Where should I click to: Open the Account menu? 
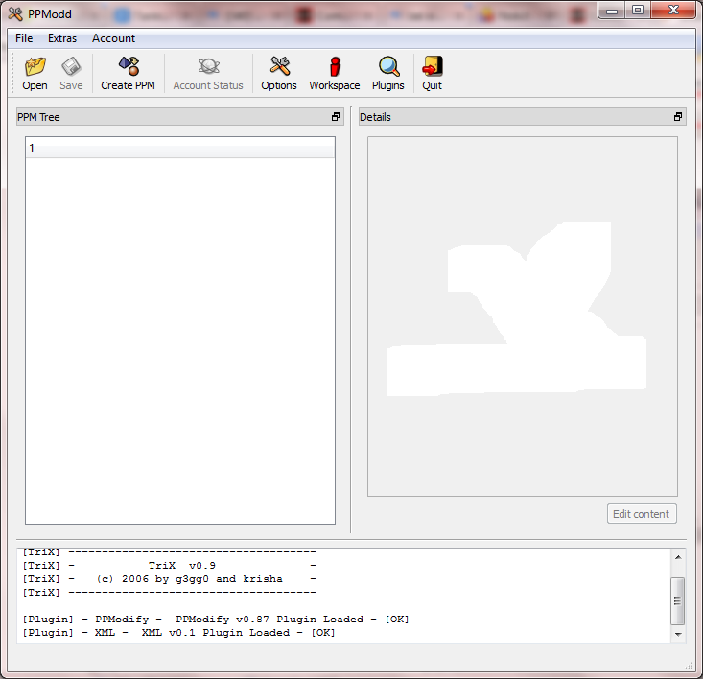(x=113, y=38)
